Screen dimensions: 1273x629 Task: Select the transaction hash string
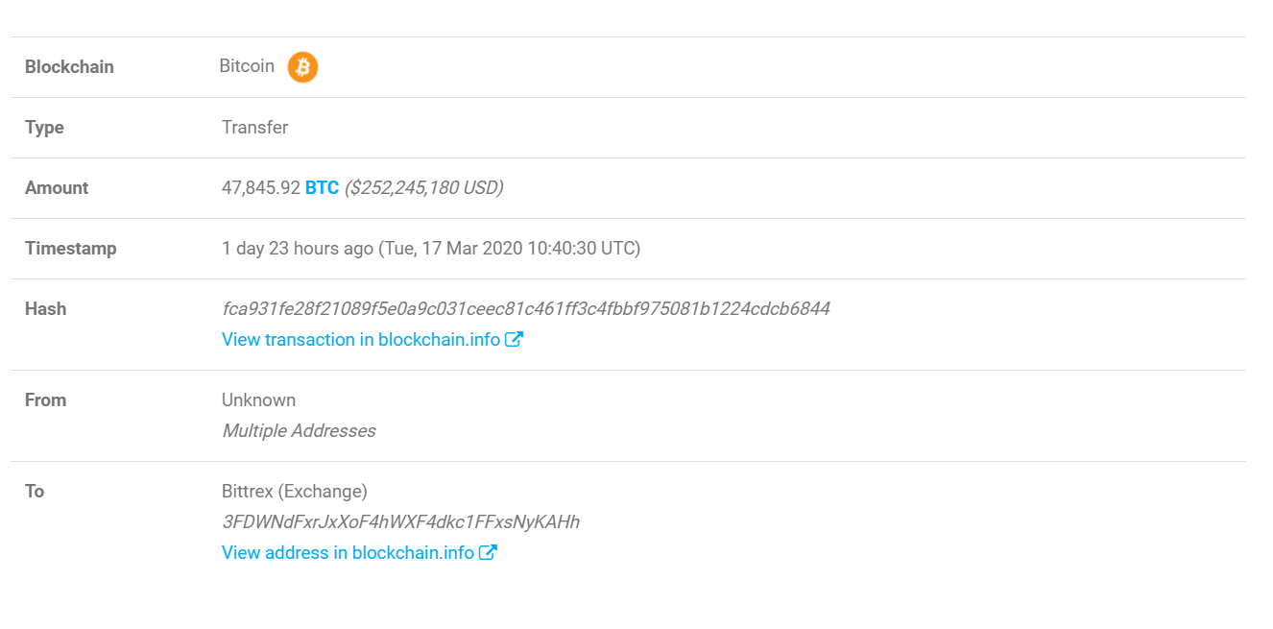pyautogui.click(x=526, y=309)
